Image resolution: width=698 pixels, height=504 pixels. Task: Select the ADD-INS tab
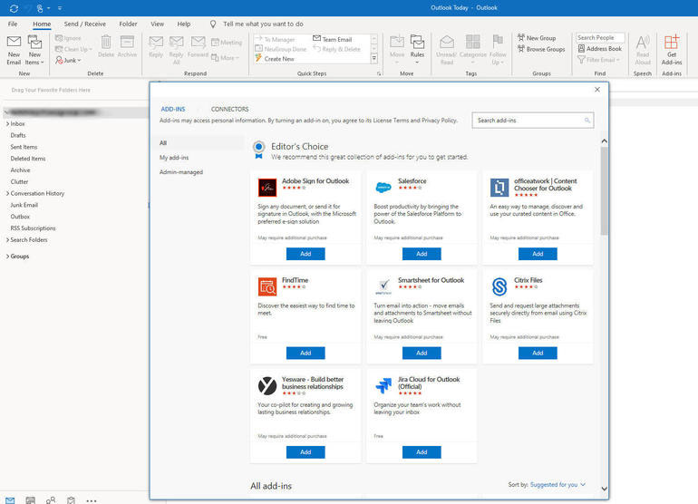point(173,109)
